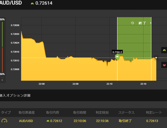The width and height of the screenshot is (167, 128).
Task: Click the green arrow in trade content cell
Action: (48, 121)
